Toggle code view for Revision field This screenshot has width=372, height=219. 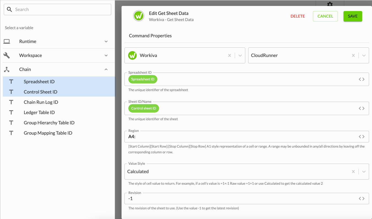[x=362, y=198]
